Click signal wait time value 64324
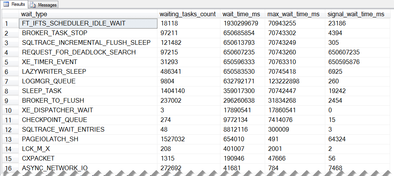The width and height of the screenshot is (394, 176). tap(358, 139)
